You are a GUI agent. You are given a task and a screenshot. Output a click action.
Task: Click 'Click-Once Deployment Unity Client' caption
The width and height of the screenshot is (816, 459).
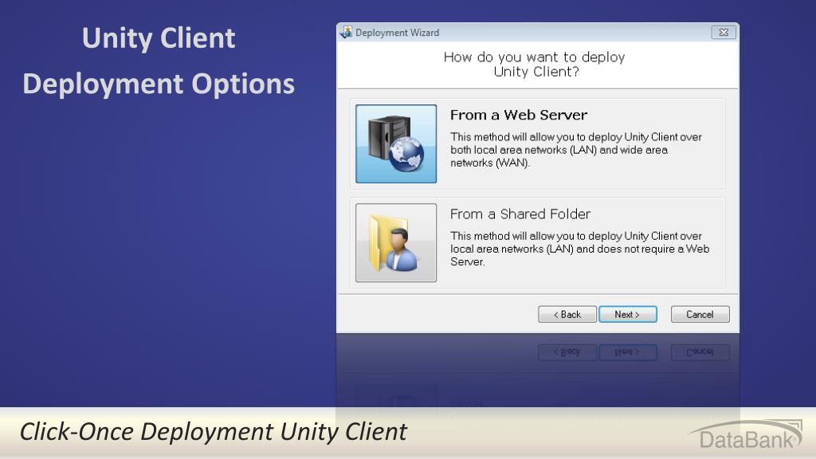click(x=214, y=431)
